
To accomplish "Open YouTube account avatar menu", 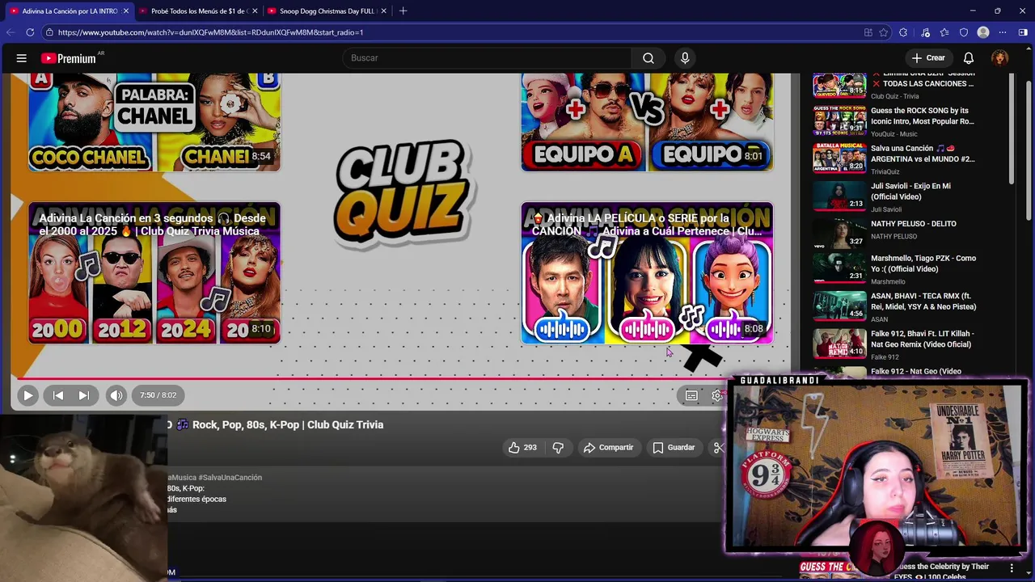I will (1000, 58).
